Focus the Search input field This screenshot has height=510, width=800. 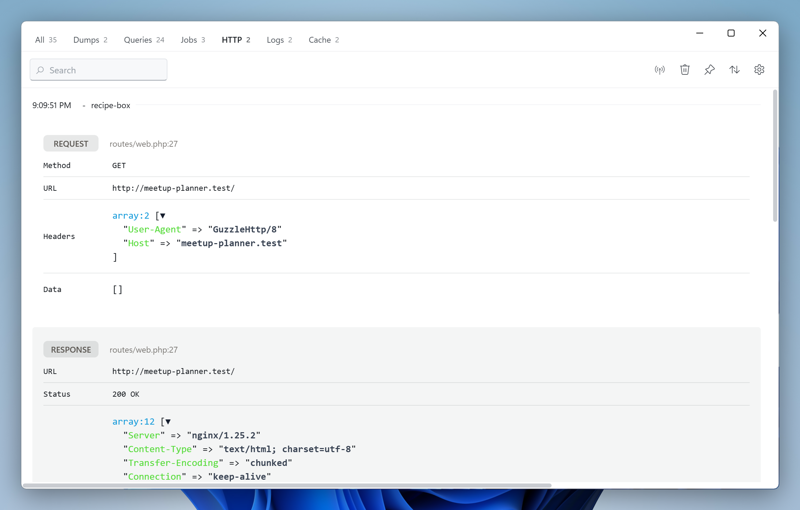[99, 70]
